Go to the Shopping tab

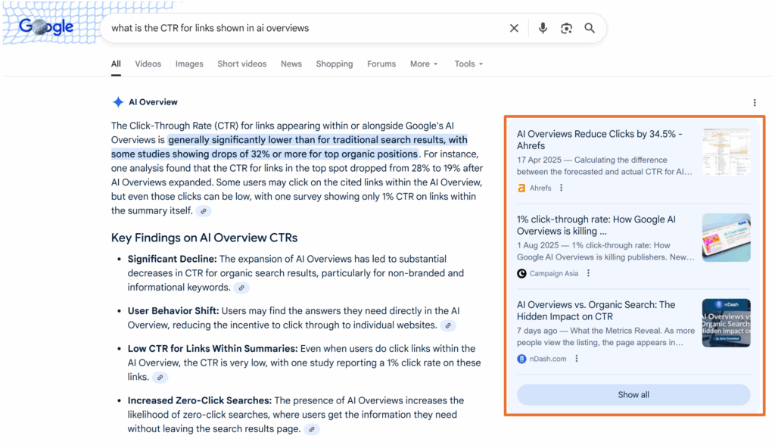coord(334,64)
